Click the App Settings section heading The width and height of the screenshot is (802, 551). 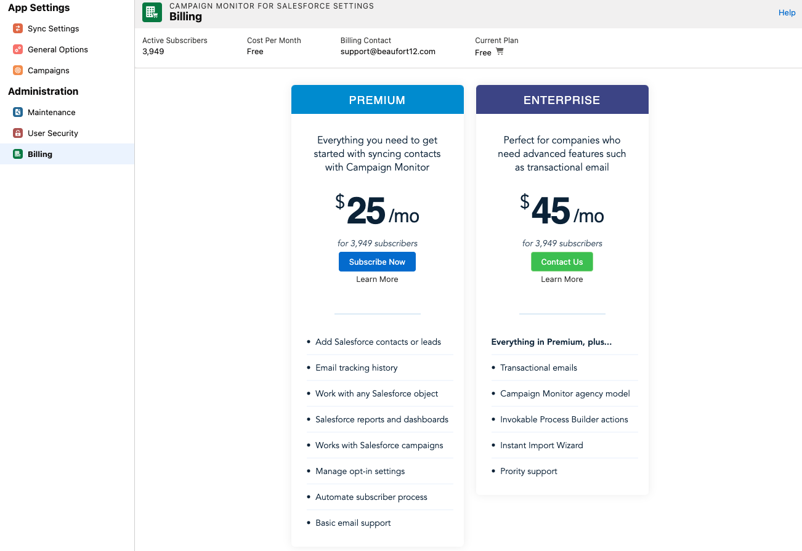pyautogui.click(x=39, y=7)
